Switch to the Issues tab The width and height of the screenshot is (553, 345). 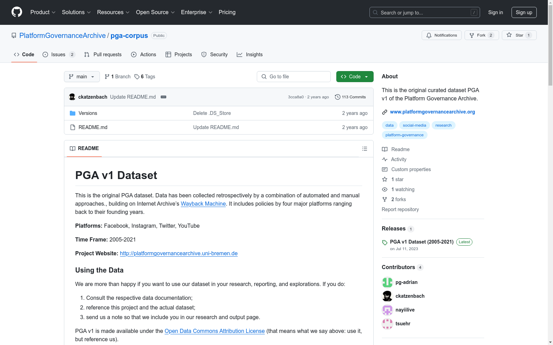pyautogui.click(x=59, y=55)
